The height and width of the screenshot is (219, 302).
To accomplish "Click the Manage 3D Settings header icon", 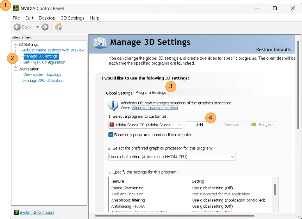I will click(x=100, y=43).
